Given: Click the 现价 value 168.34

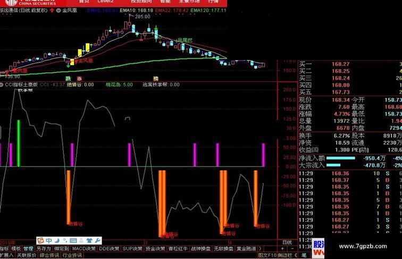Looking at the screenshot, I should [x=340, y=100].
